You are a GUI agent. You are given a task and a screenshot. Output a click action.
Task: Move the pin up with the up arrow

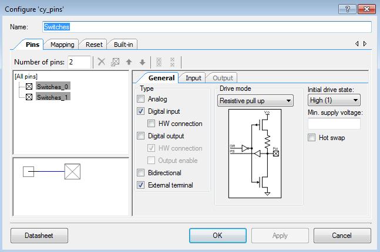tap(129, 62)
